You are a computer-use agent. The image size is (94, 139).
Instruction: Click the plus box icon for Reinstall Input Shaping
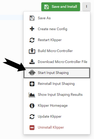[x=32, y=84]
